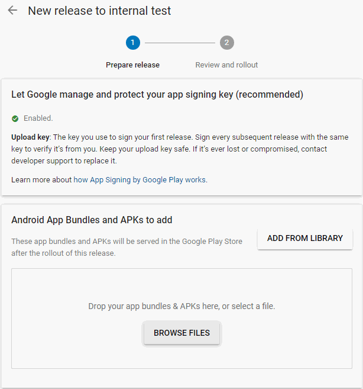Click the 'Let Google manage and protect your app signing key' heading
This screenshot has height=389, width=363.
click(x=157, y=95)
